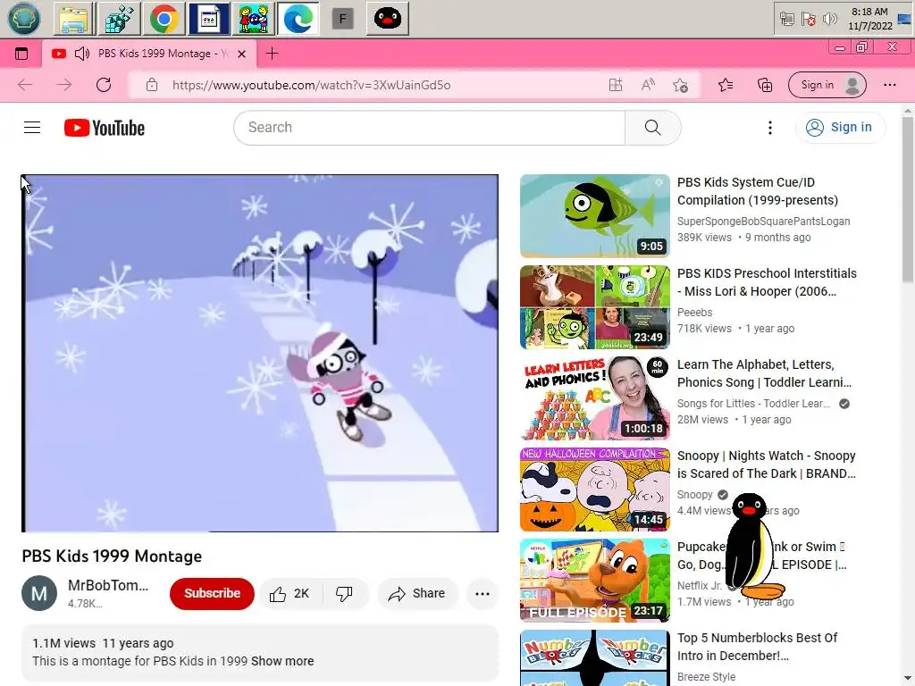Open Snoopy Nights Watch video title
Screen dimensions: 915x686
pos(766,464)
